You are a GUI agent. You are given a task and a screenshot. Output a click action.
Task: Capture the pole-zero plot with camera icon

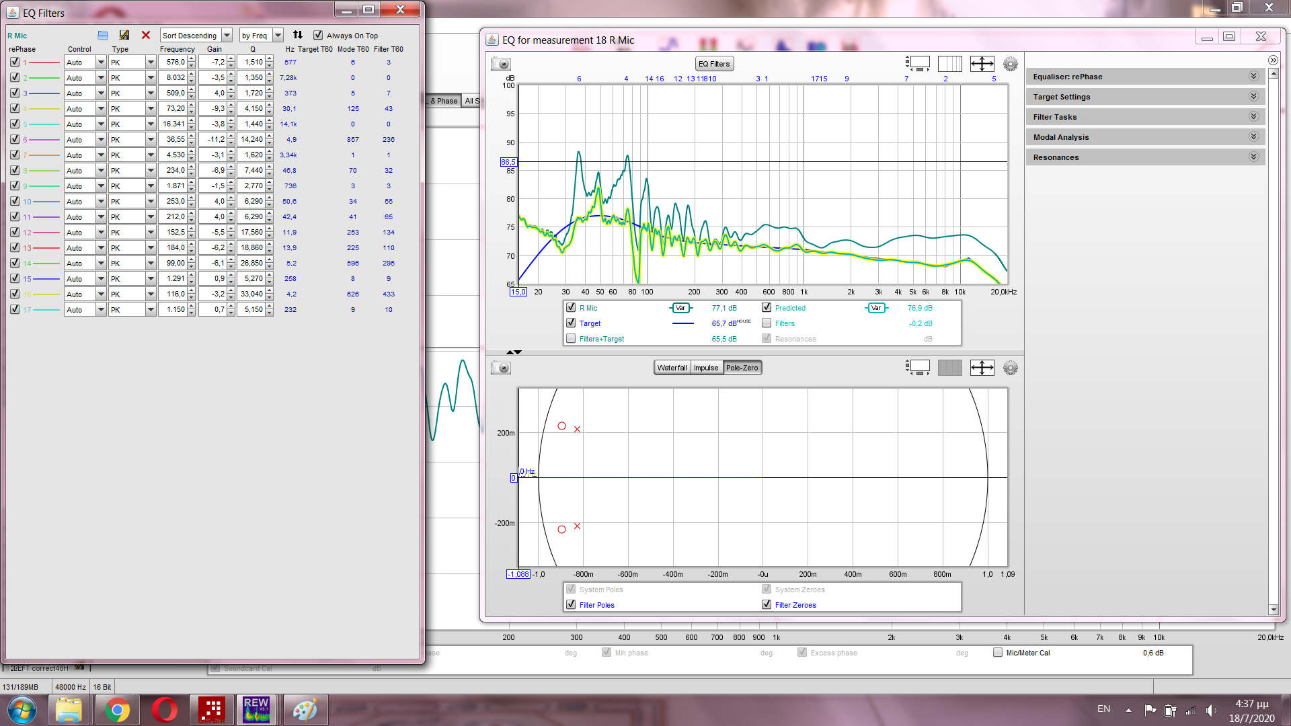coord(501,368)
